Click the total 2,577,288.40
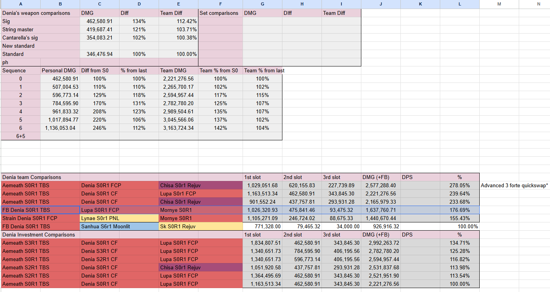 click(x=381, y=185)
